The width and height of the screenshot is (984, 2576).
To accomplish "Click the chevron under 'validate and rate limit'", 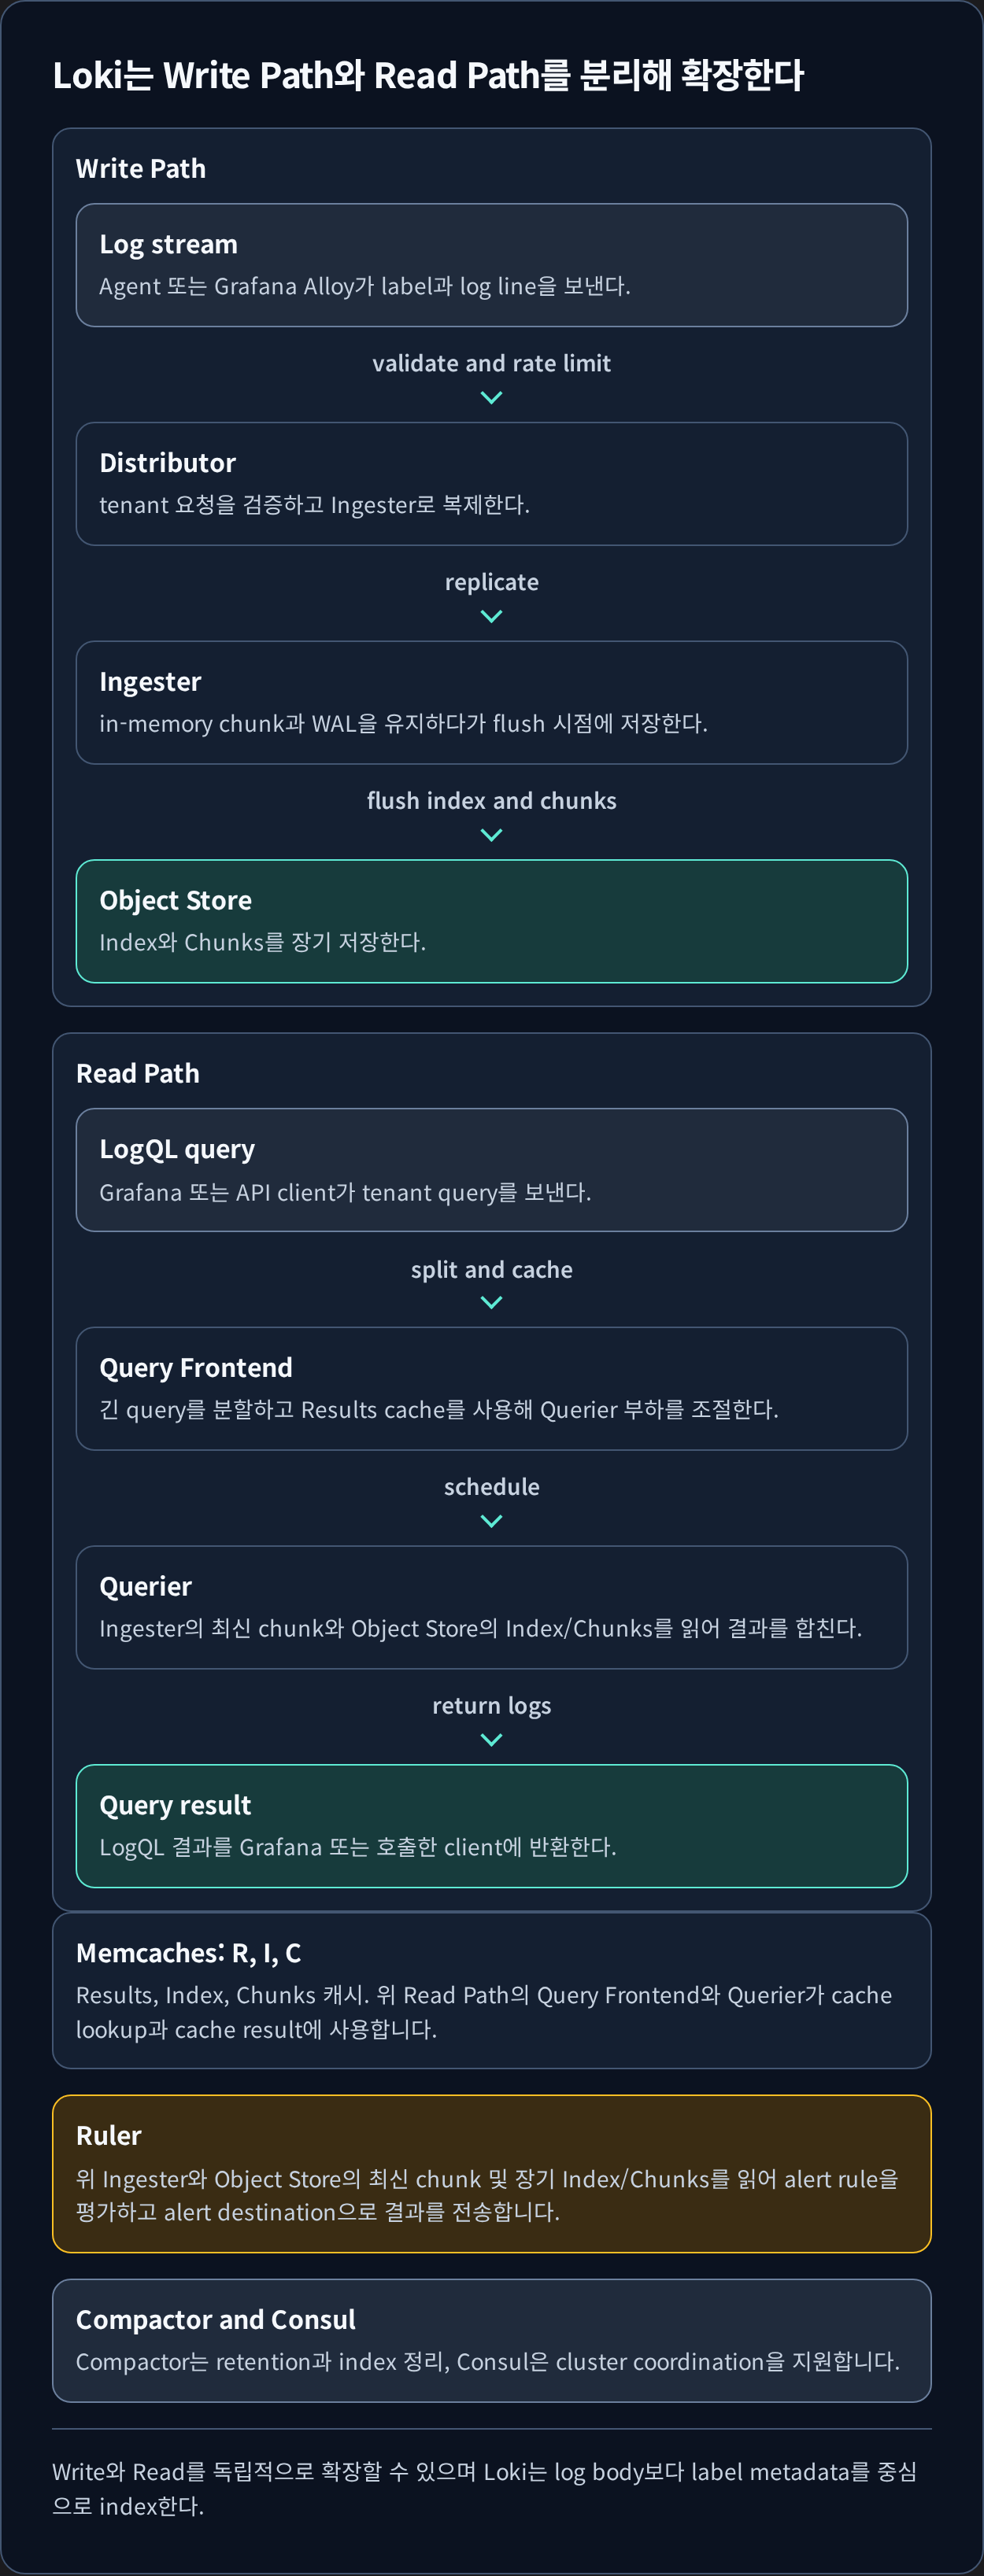I will (x=491, y=398).
